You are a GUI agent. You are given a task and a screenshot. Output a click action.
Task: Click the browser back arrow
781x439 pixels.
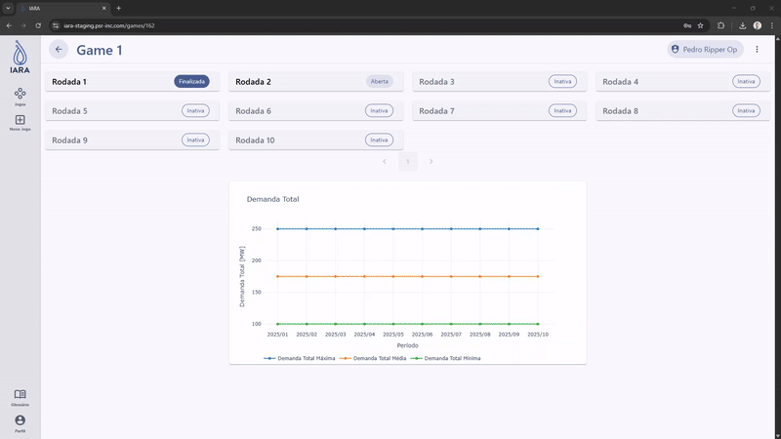[x=9, y=25]
